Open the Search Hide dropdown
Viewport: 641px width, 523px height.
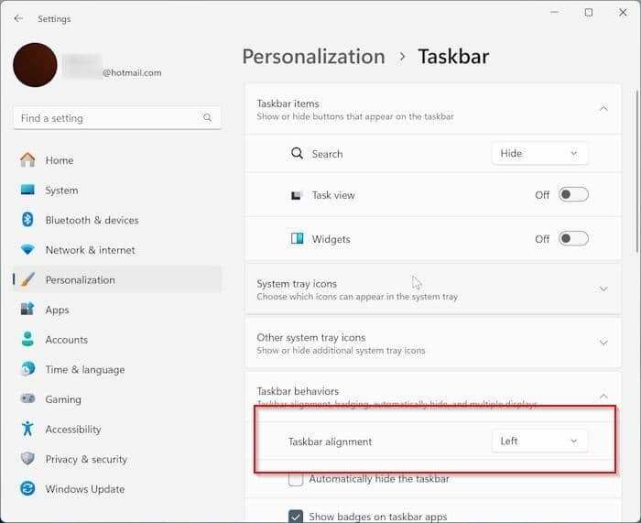(539, 154)
